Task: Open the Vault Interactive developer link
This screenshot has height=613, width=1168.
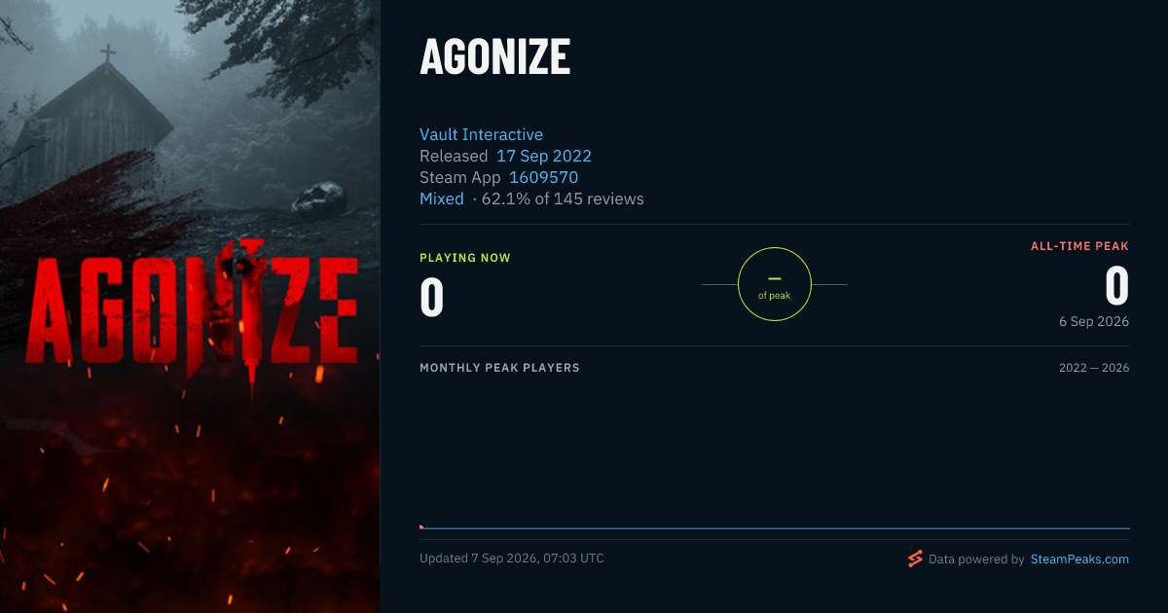Action: point(481,134)
